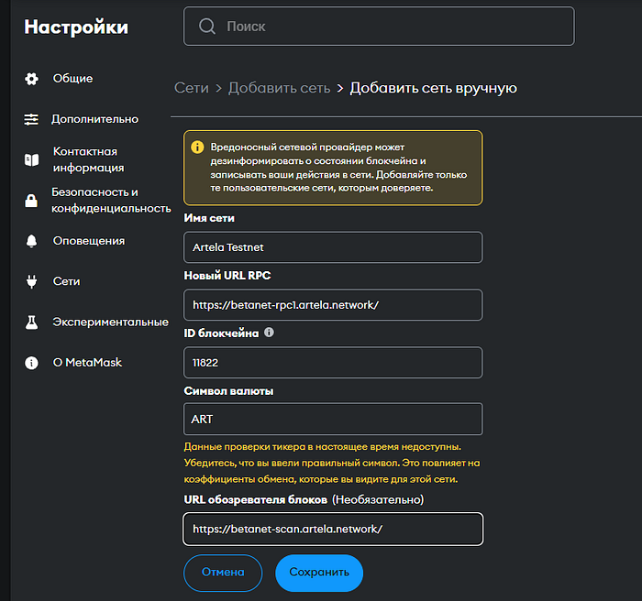The image size is (642, 601).
Task: Click the flask icon beside Экспериментальные
Action: coord(31,322)
